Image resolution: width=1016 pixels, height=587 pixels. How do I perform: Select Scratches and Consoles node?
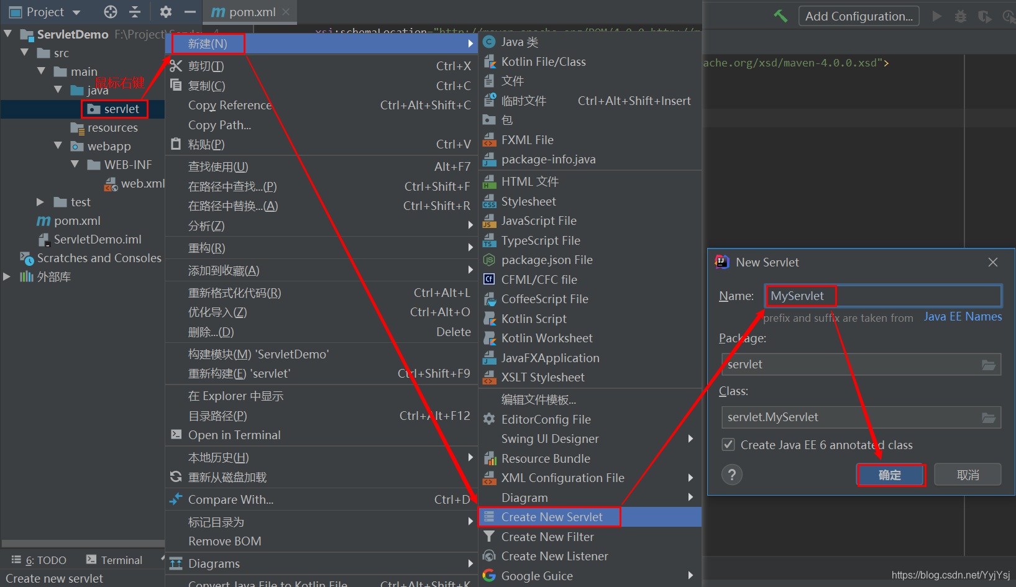coord(91,258)
